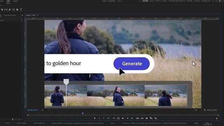
Task: Select leftmost thumbnail of woman from behind
Action: (x=66, y=96)
